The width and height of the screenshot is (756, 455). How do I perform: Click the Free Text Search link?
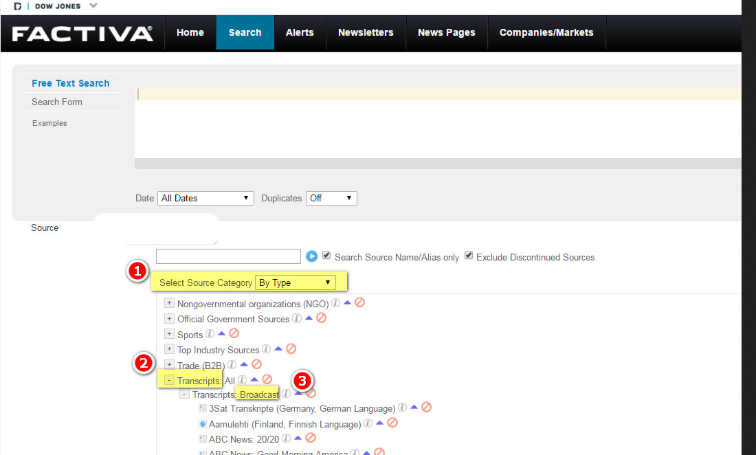[70, 83]
